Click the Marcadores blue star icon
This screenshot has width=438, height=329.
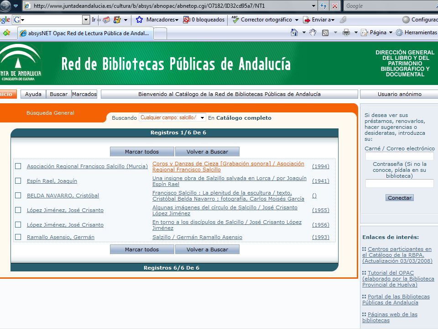[x=139, y=20]
